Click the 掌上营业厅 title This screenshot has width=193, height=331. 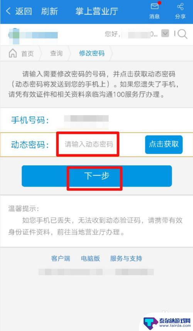[97, 11]
